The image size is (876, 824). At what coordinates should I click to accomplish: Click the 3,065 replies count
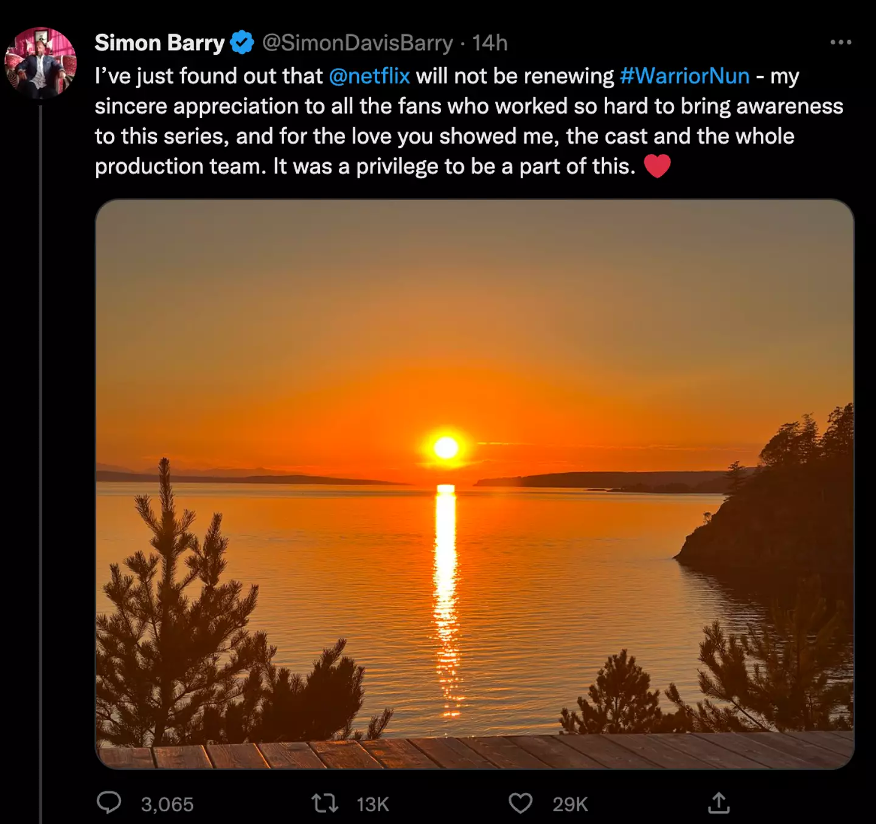[x=167, y=805]
